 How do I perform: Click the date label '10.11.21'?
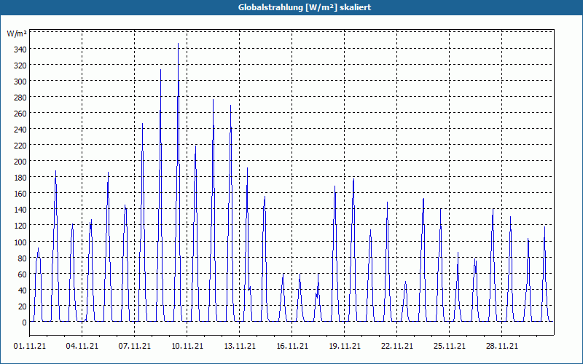tap(187, 347)
